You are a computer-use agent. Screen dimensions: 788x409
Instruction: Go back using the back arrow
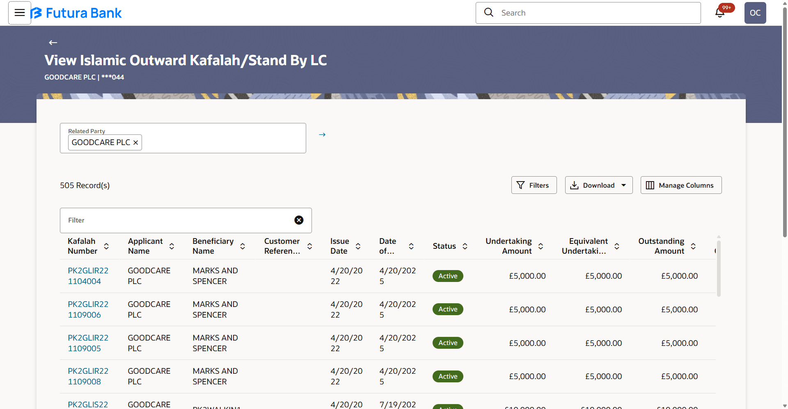(53, 43)
